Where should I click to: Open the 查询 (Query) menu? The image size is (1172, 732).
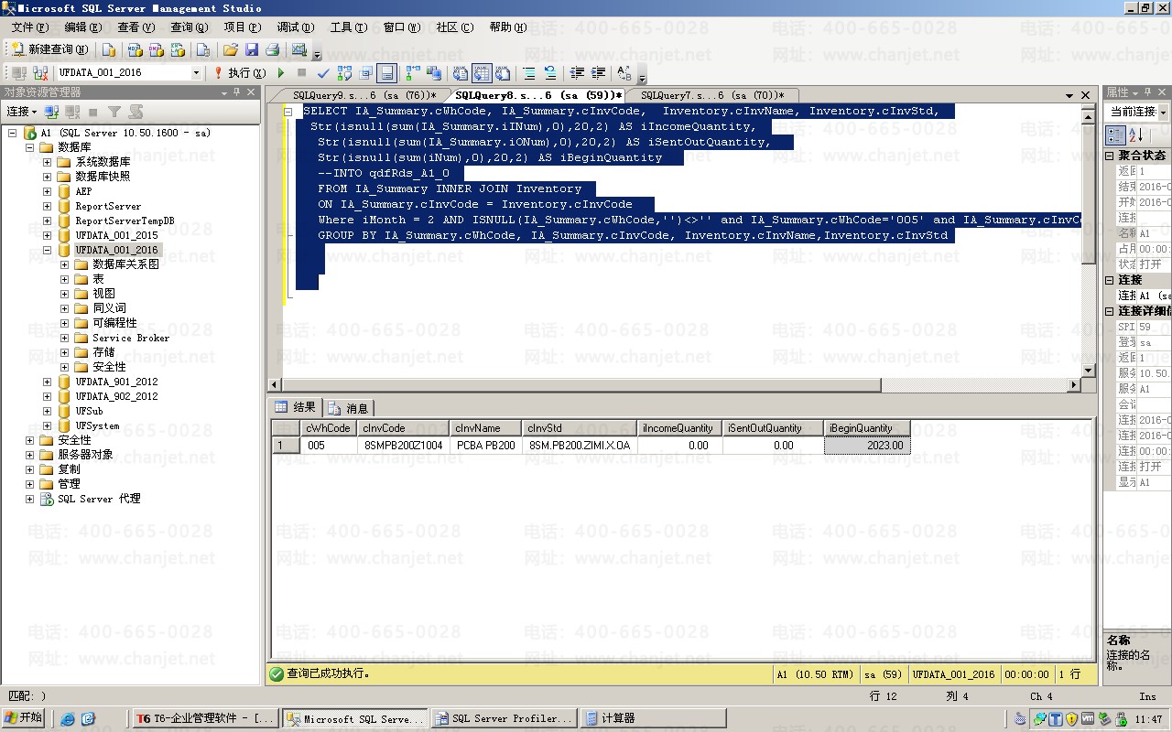click(x=189, y=27)
